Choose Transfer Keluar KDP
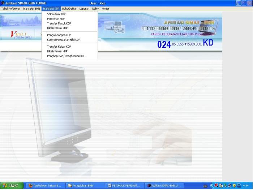Image resolution: width=253 pixels, height=190 pixels. (59, 47)
